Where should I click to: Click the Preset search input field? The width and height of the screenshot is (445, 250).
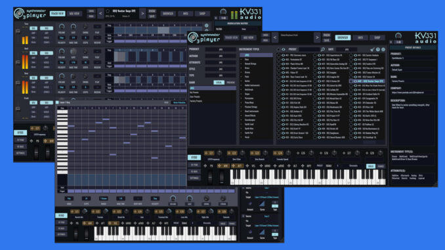(x=310, y=49)
